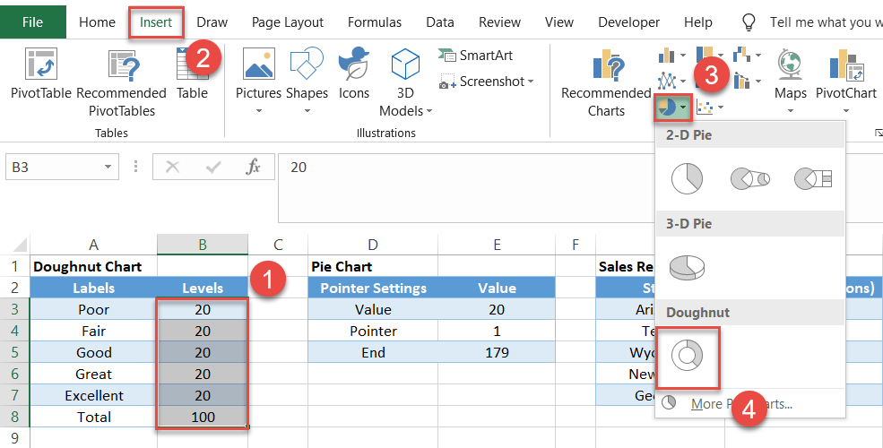
Task: Open the View tab
Action: click(x=559, y=22)
